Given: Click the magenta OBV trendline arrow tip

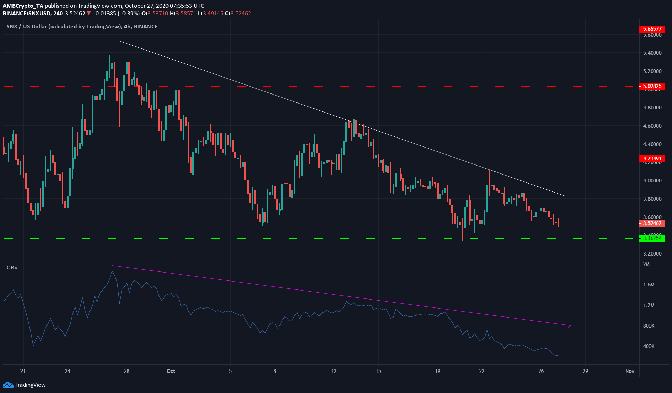Looking at the screenshot, I should (569, 325).
